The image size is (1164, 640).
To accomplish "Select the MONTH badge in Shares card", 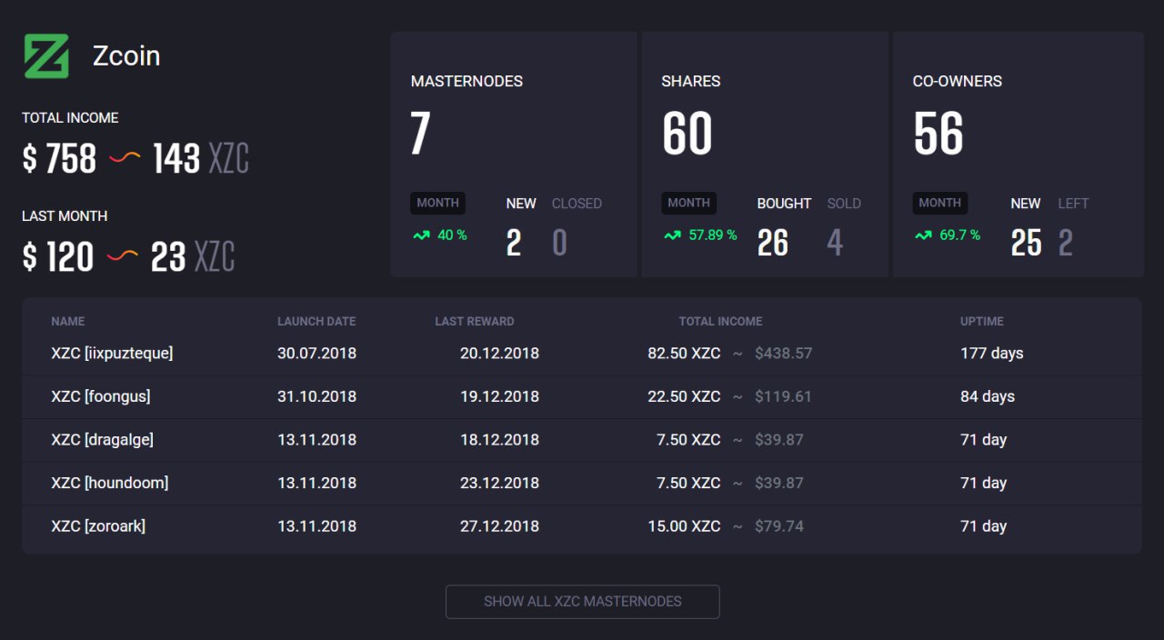I will [x=688, y=203].
